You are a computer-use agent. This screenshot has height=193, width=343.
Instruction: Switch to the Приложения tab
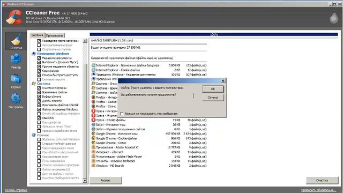[55, 35]
